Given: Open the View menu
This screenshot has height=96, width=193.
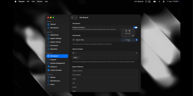Looking at the screenshot, I should tap(33, 2).
